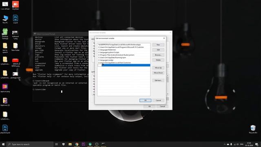Click the Move Down button
Image resolution: width=261 pixels, height=147 pixels.
[x=158, y=73]
